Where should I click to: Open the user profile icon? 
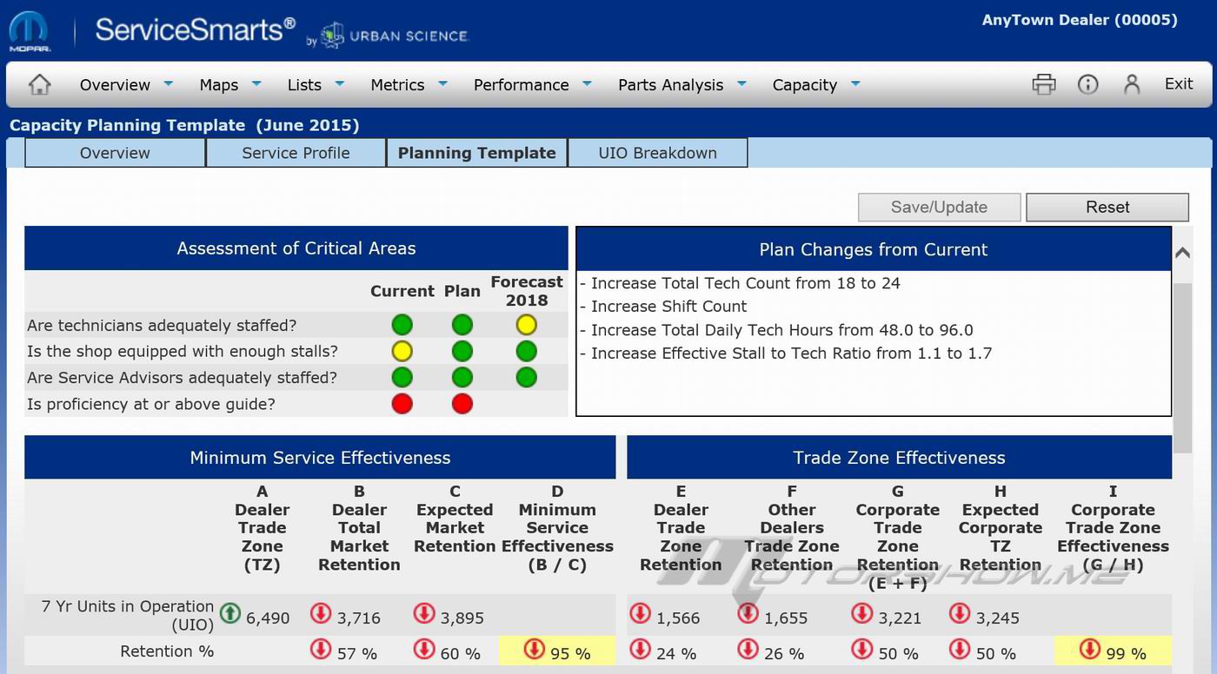tap(1131, 84)
